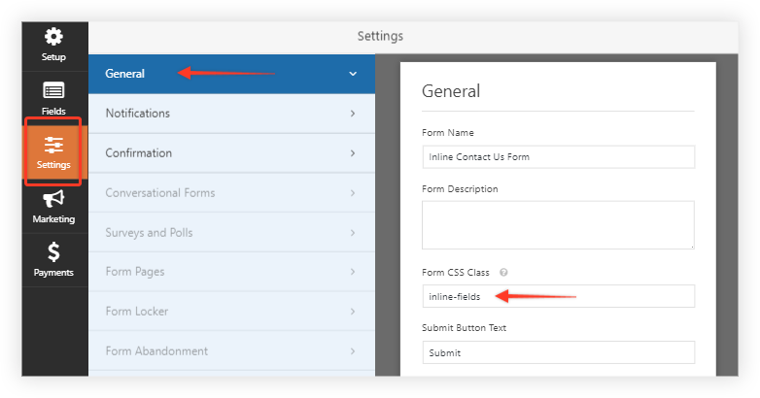Expand the Surveys and Polls chevron
The width and height of the screenshot is (760, 398).
pos(353,232)
